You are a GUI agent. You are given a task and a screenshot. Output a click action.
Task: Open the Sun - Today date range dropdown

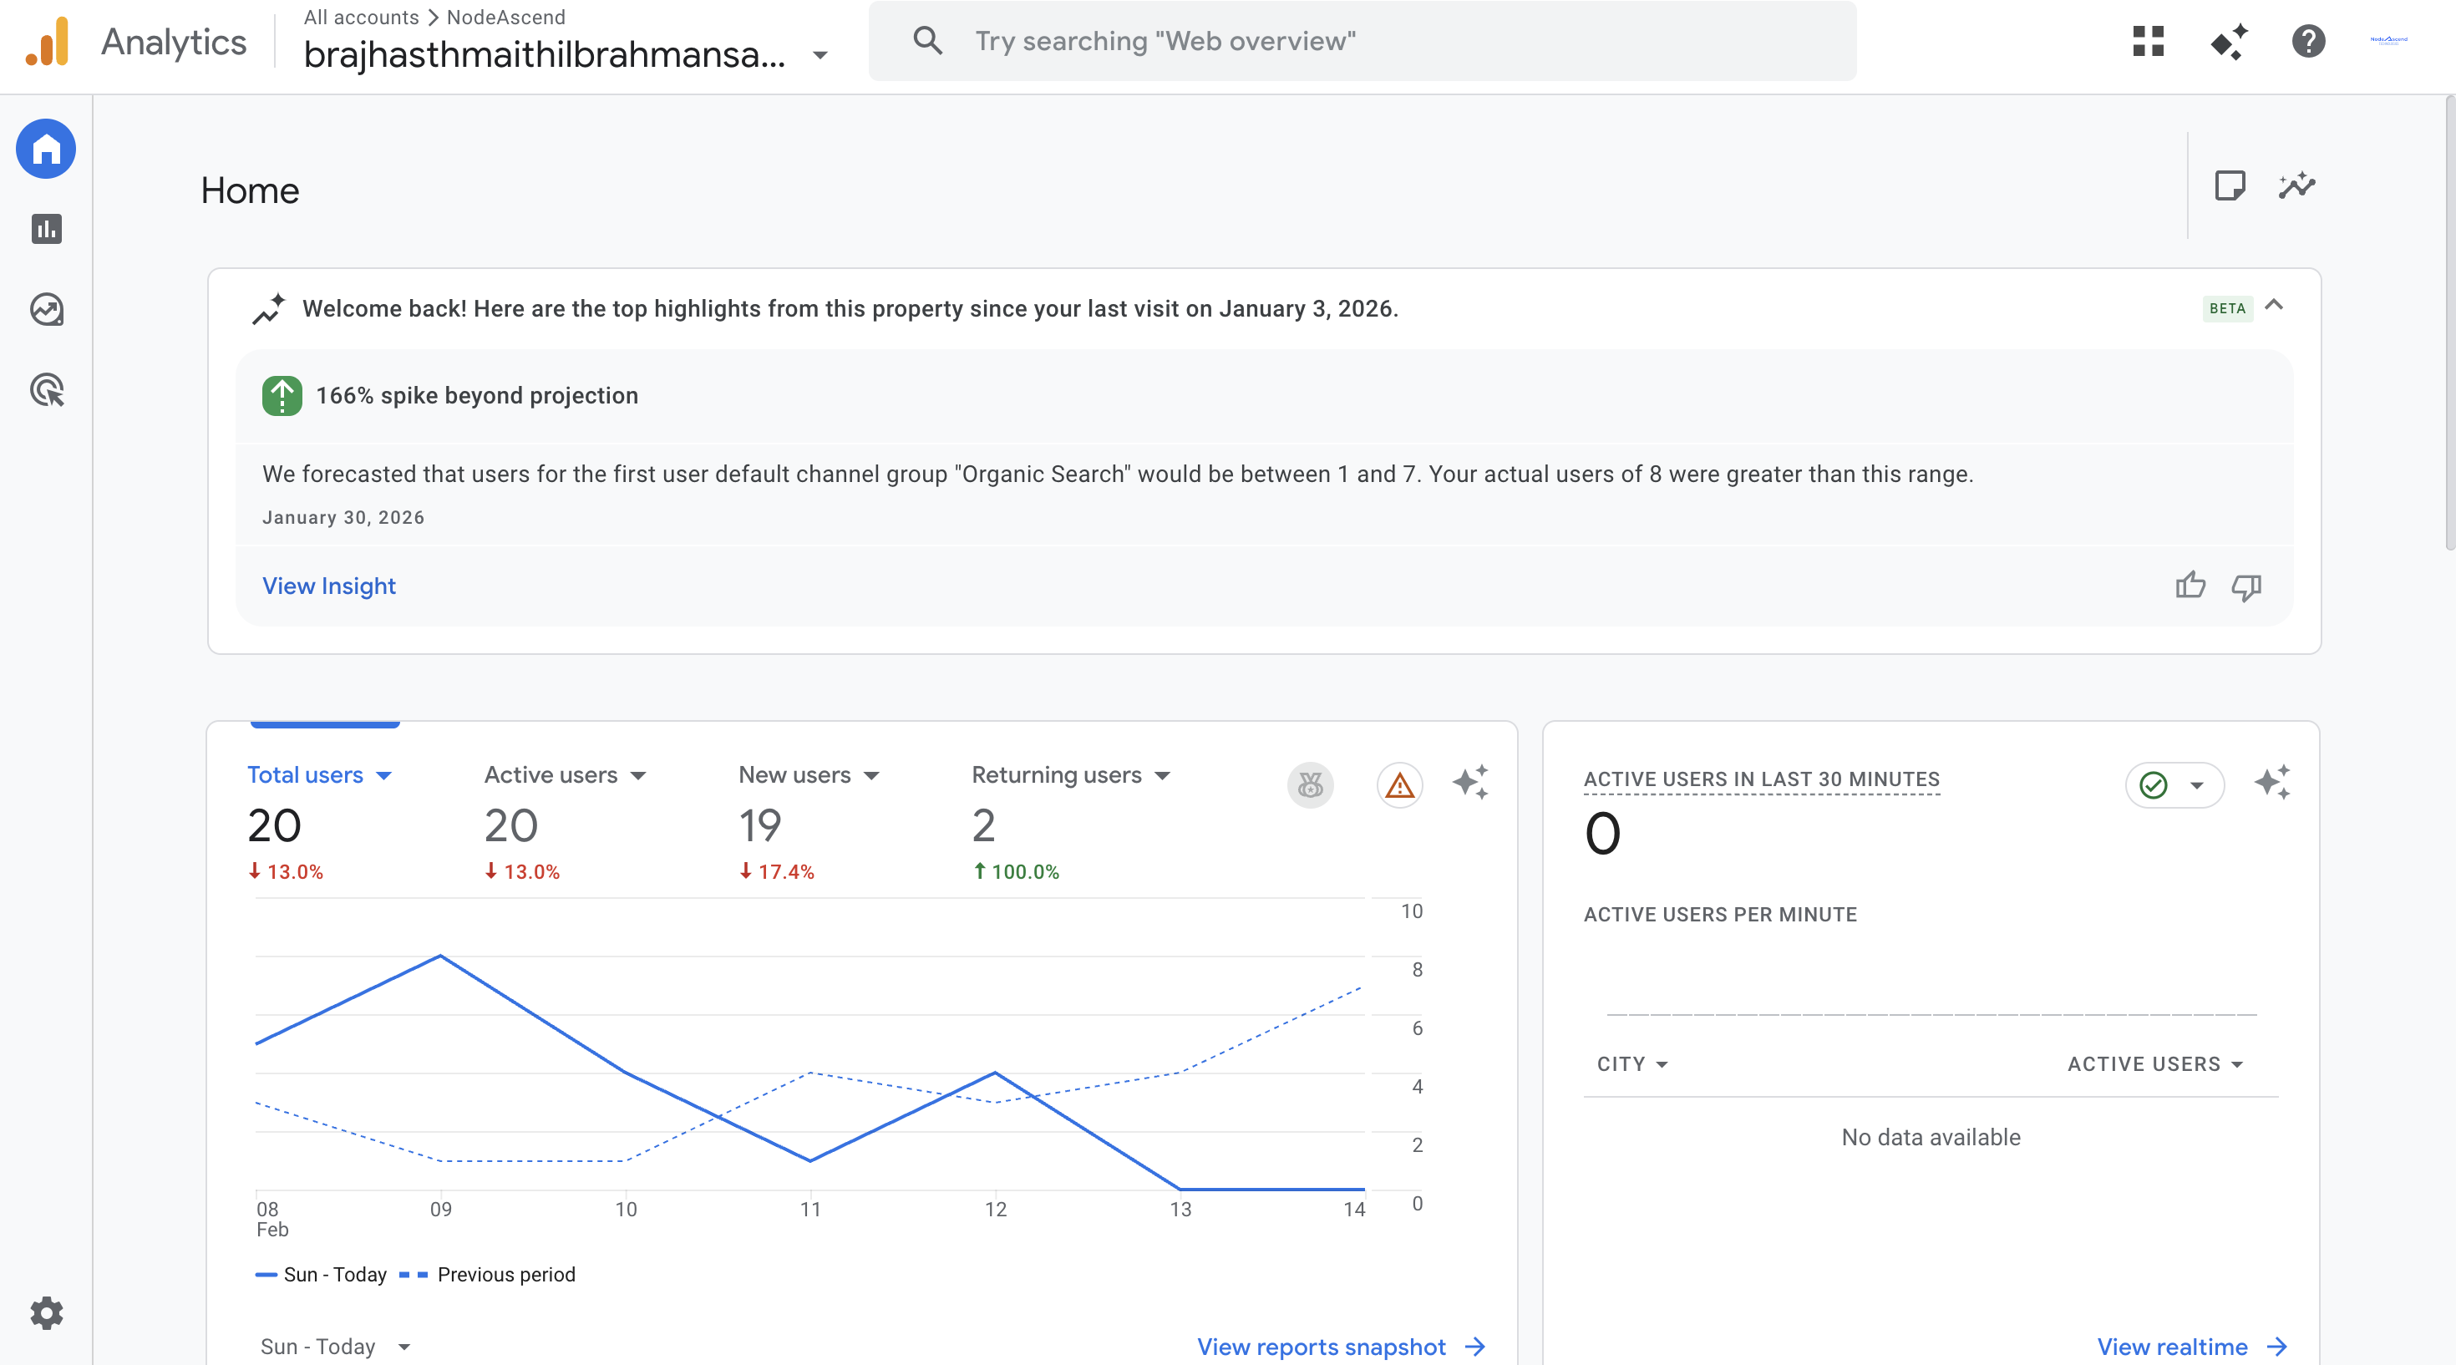(x=335, y=1346)
